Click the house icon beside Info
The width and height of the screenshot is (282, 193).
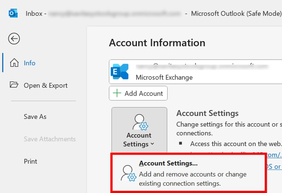14,63
